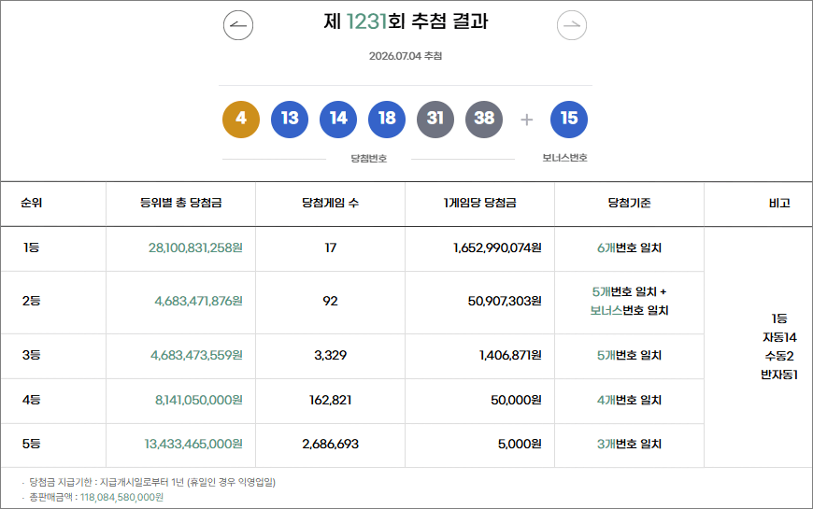Click the 4개번호 일치 criteria

629,400
